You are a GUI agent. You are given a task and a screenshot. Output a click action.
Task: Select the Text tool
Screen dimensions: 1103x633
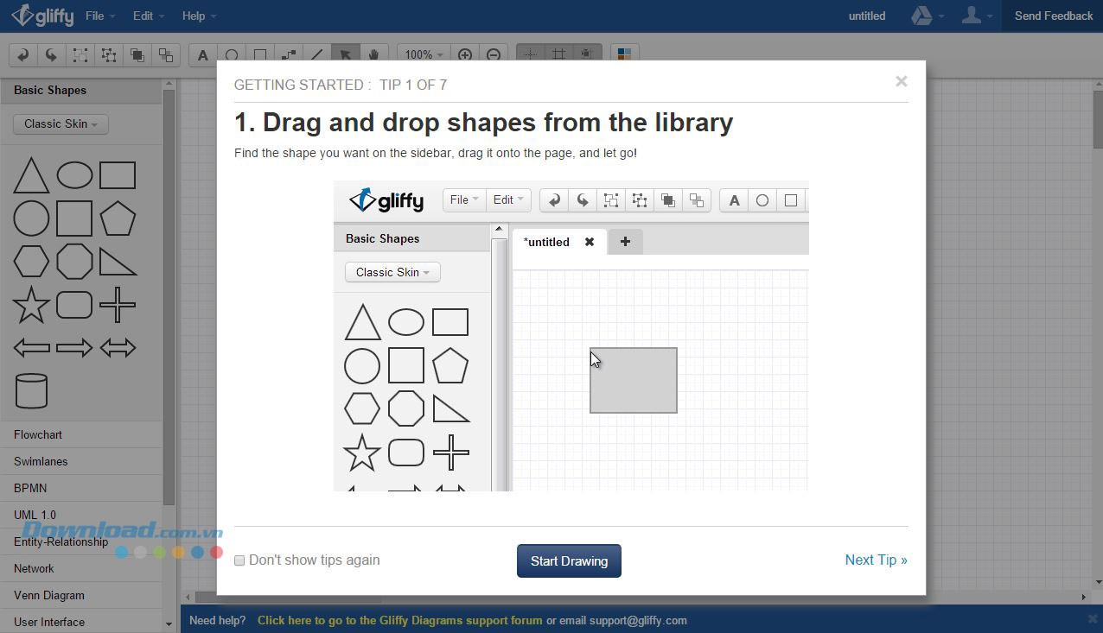(202, 54)
